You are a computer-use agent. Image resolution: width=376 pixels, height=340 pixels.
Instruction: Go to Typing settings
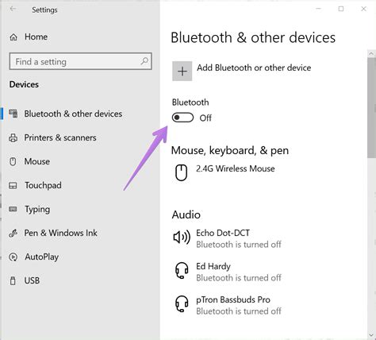(x=37, y=209)
